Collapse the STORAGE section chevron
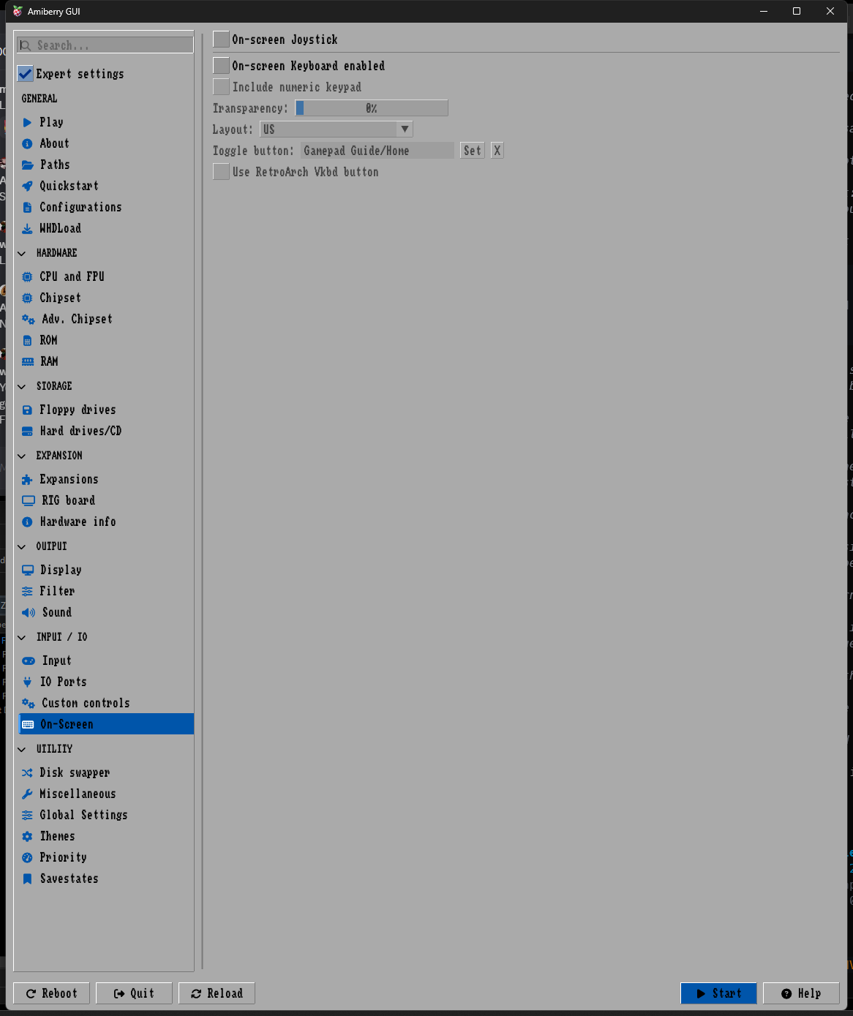 click(22, 386)
